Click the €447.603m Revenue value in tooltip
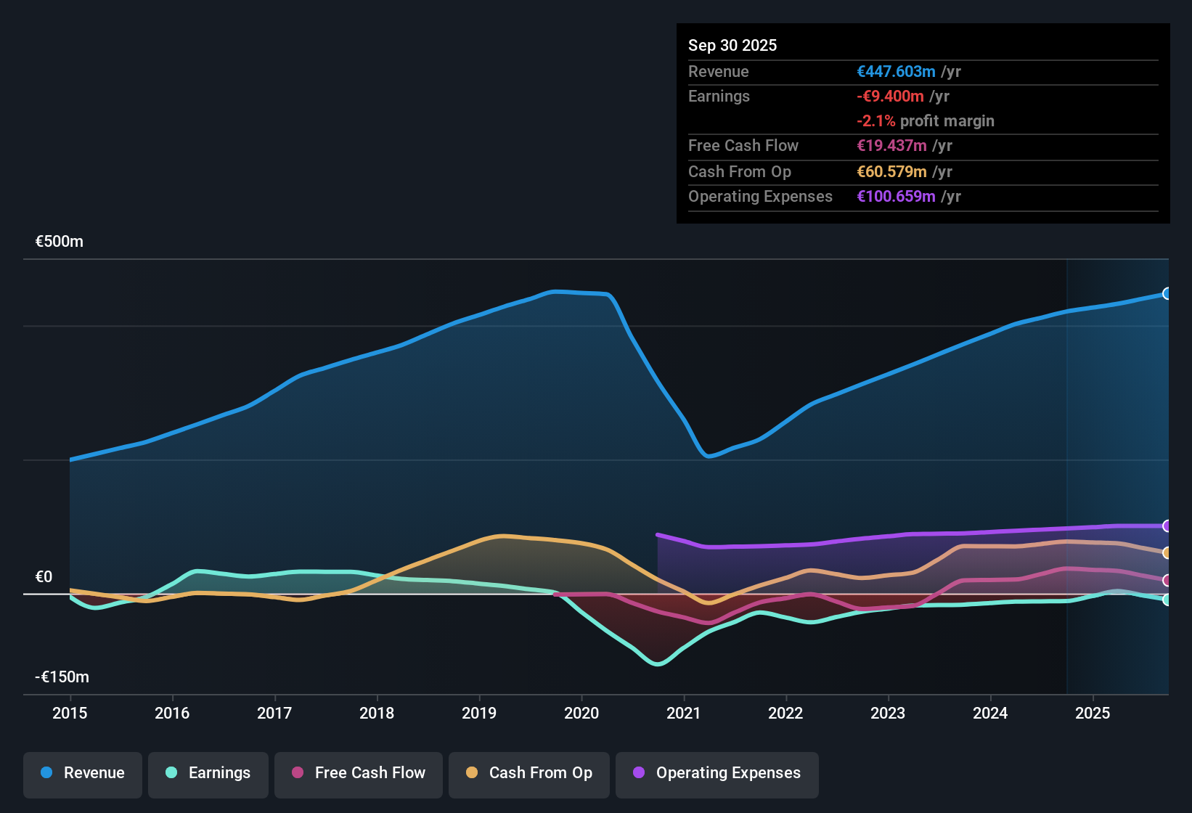 (x=895, y=72)
